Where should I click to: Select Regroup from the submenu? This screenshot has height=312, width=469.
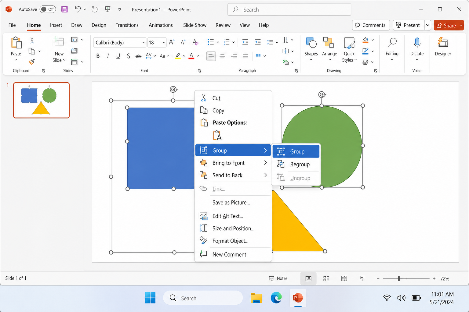click(296, 165)
